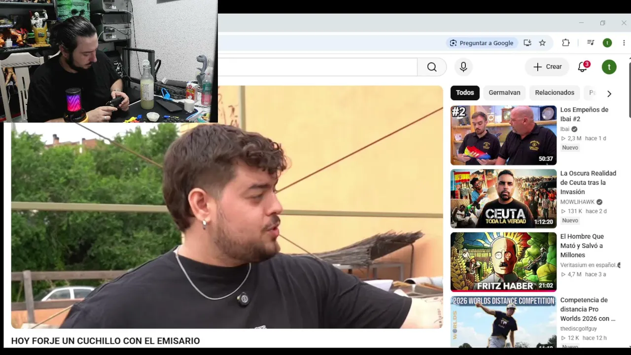Image resolution: width=631 pixels, height=355 pixels.
Task: Open the Los Empeños de Ibai #2 thumbnail
Action: [503, 136]
